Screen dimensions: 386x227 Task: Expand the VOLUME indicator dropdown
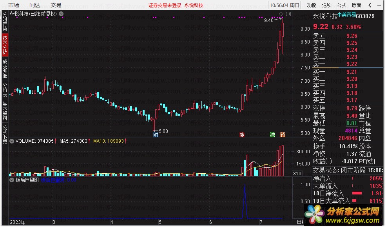12,141
